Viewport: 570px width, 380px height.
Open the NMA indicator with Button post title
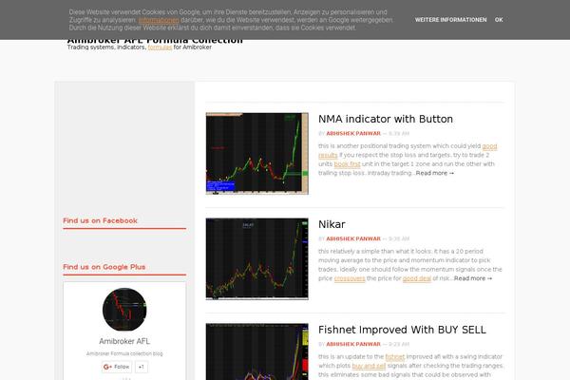click(x=386, y=119)
